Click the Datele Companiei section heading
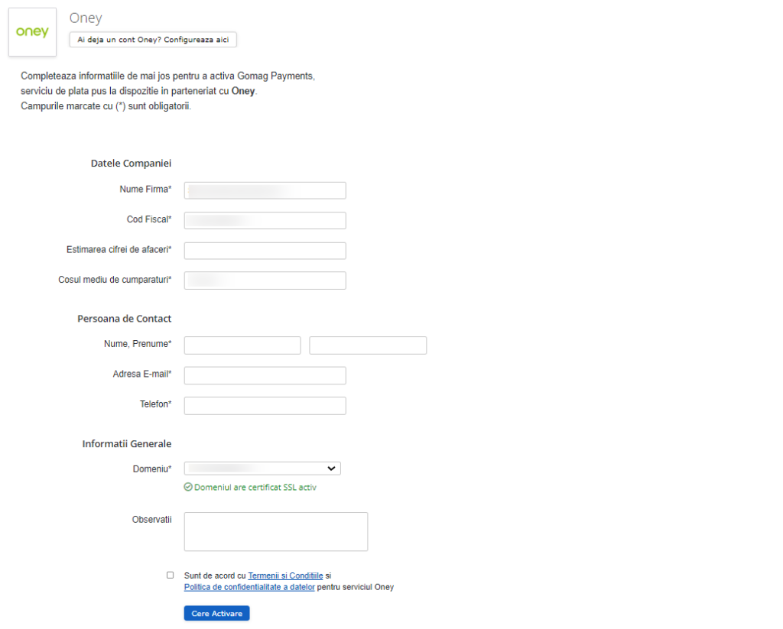783x629 pixels. 131,164
